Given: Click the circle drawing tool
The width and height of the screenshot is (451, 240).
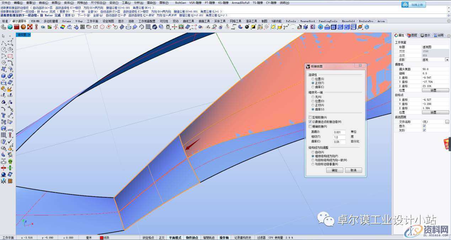Looking at the screenshot, I should (4, 49).
